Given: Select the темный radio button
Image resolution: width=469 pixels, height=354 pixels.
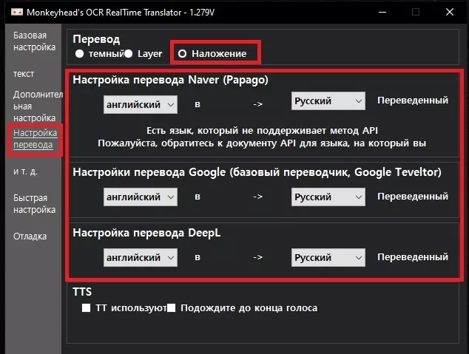Looking at the screenshot, I should [80, 54].
